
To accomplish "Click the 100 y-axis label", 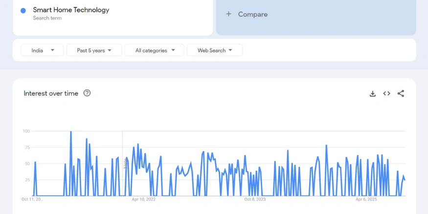I will [26, 131].
